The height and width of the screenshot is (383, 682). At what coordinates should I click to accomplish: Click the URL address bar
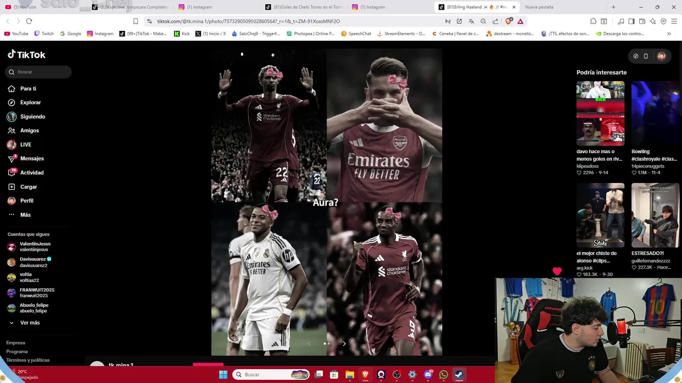[x=293, y=21]
